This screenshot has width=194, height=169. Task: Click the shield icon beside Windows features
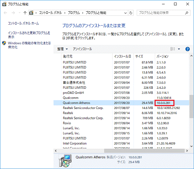[x=4, y=43]
